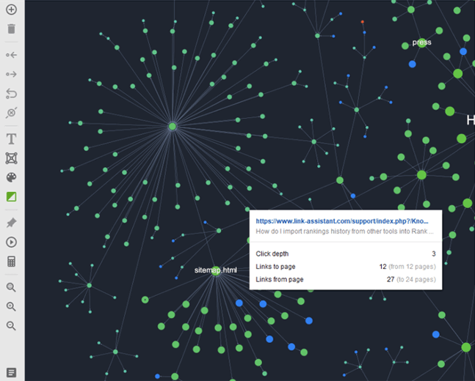Screen dimensions: 475x381
Task: Select the Text tool
Action: click(x=11, y=138)
